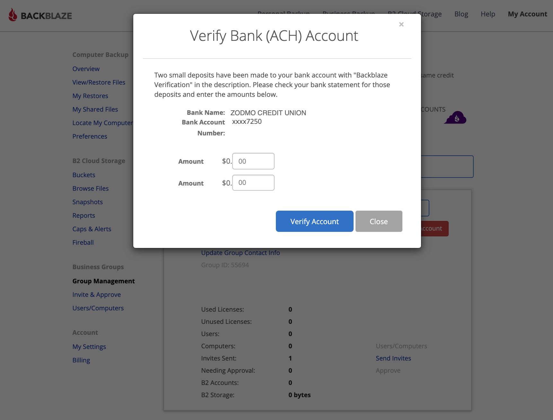Focus the second Amount cents field
553x420 pixels.
253,183
